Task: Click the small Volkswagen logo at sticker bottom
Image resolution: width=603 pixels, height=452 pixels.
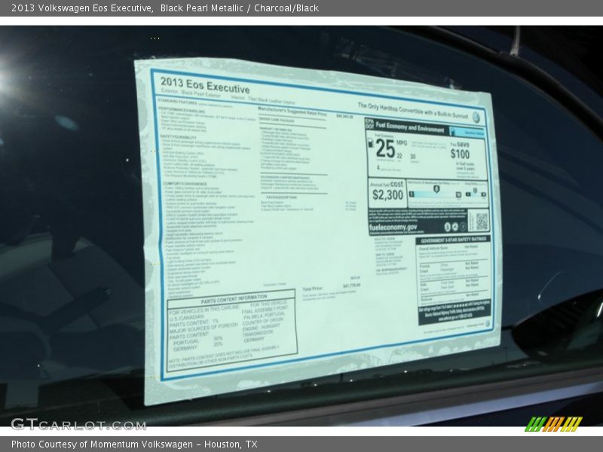Action: [486, 324]
